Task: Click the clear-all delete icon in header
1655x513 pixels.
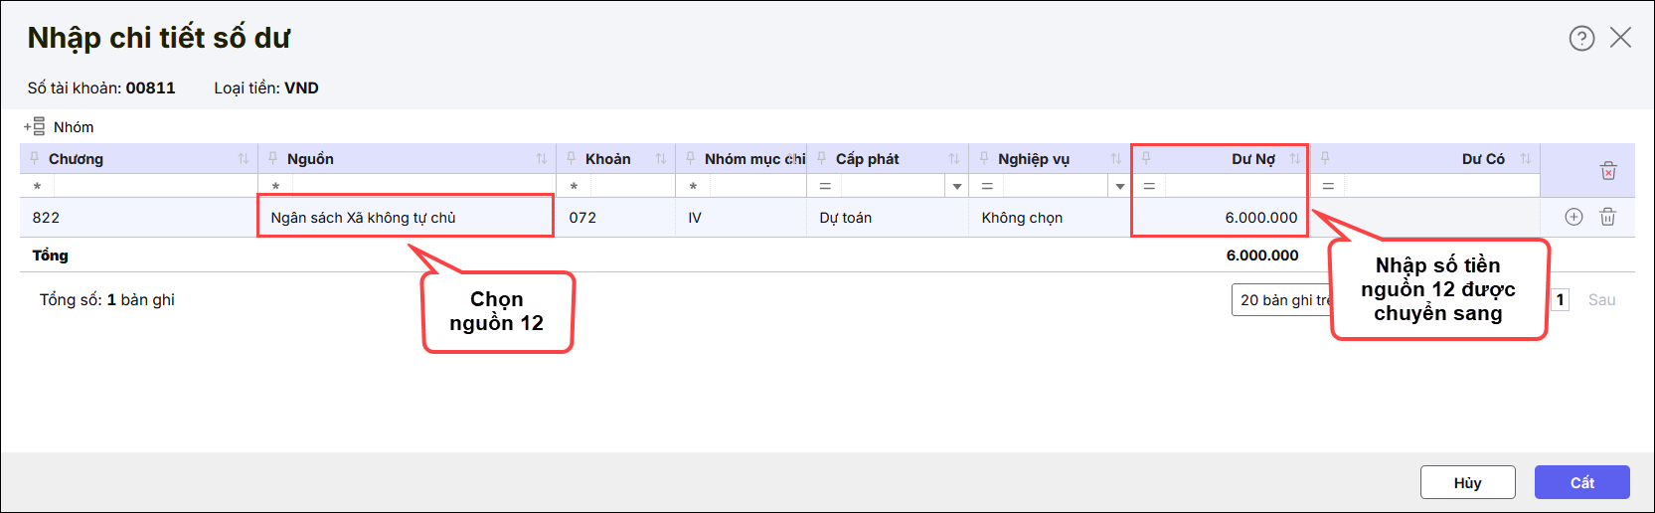Action: (x=1608, y=171)
